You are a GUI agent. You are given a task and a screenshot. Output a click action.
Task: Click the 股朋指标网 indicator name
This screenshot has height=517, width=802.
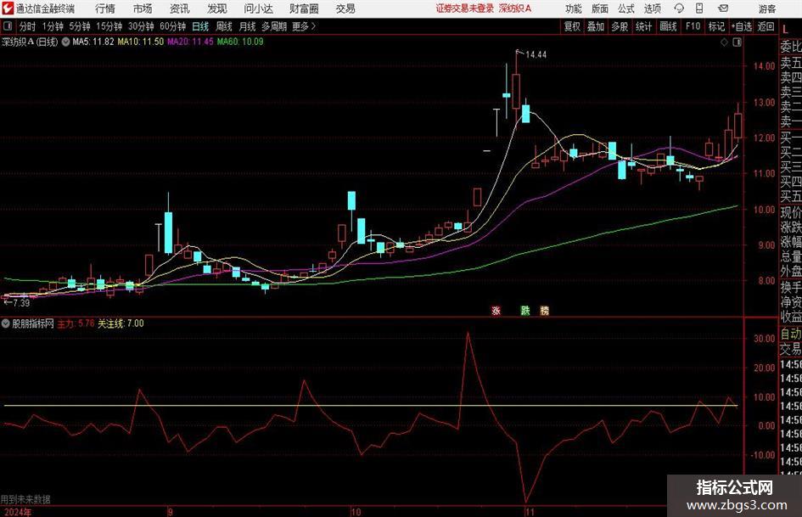(x=33, y=323)
